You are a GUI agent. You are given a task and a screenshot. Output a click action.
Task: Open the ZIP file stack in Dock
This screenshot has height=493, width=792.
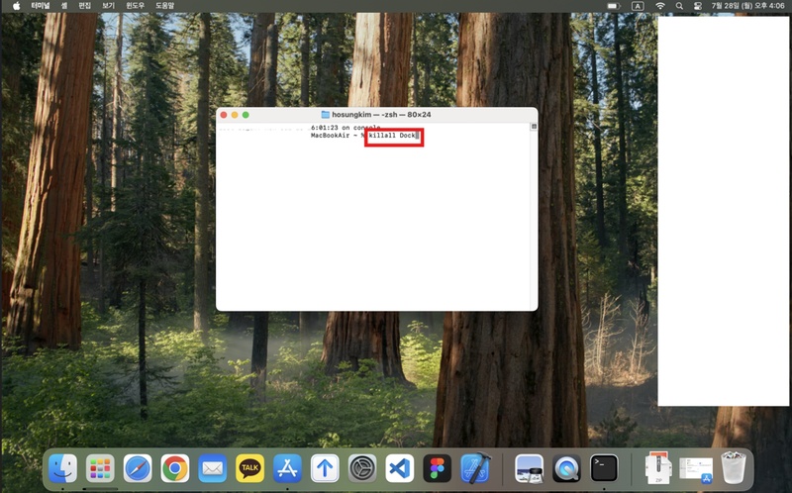pyautogui.click(x=658, y=467)
